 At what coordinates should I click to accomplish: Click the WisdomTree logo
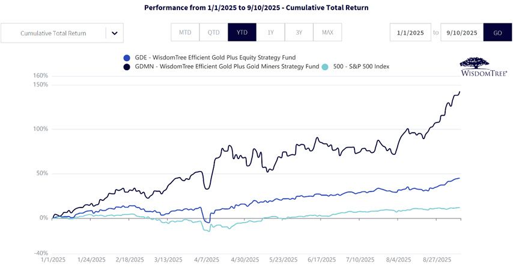click(484, 67)
